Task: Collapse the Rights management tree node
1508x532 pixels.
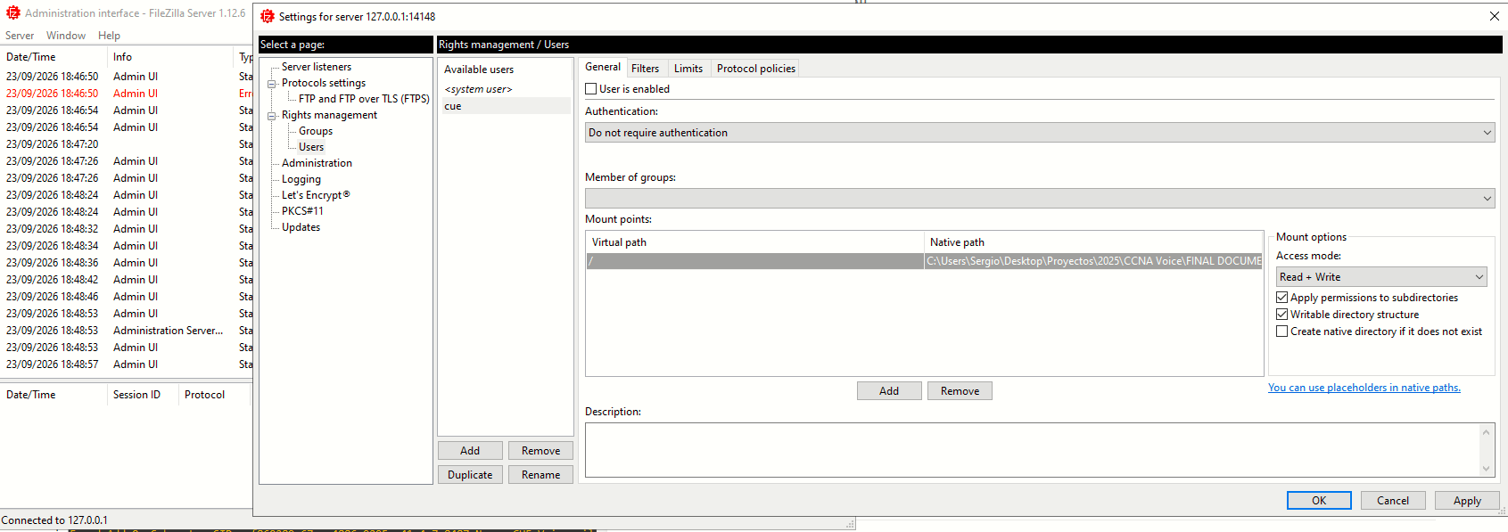Action: (x=272, y=116)
